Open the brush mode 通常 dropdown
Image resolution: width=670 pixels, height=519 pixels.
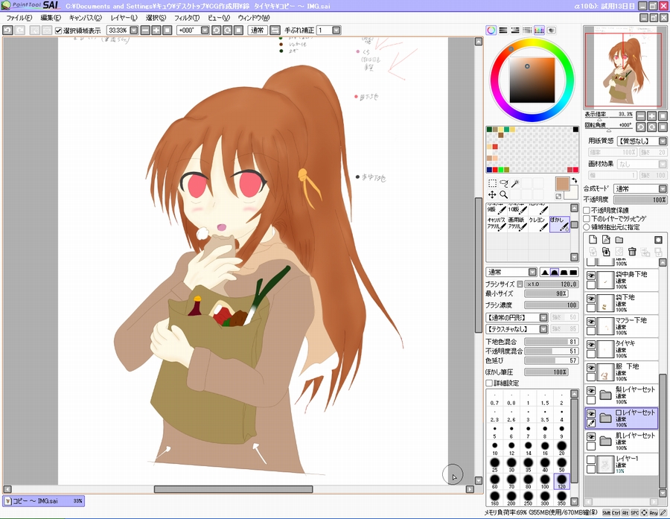532,273
